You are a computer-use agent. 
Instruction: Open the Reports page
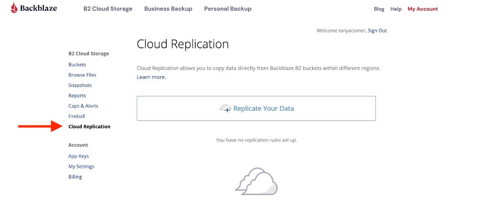[x=77, y=96]
